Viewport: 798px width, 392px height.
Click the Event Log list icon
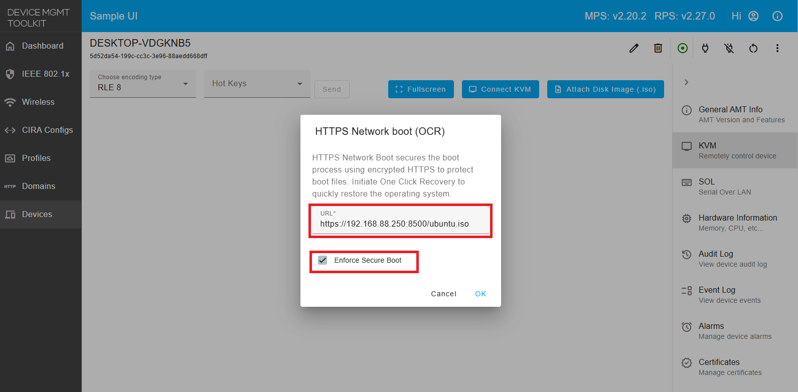click(x=687, y=291)
